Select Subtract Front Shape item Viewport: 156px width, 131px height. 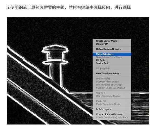coord(107,82)
